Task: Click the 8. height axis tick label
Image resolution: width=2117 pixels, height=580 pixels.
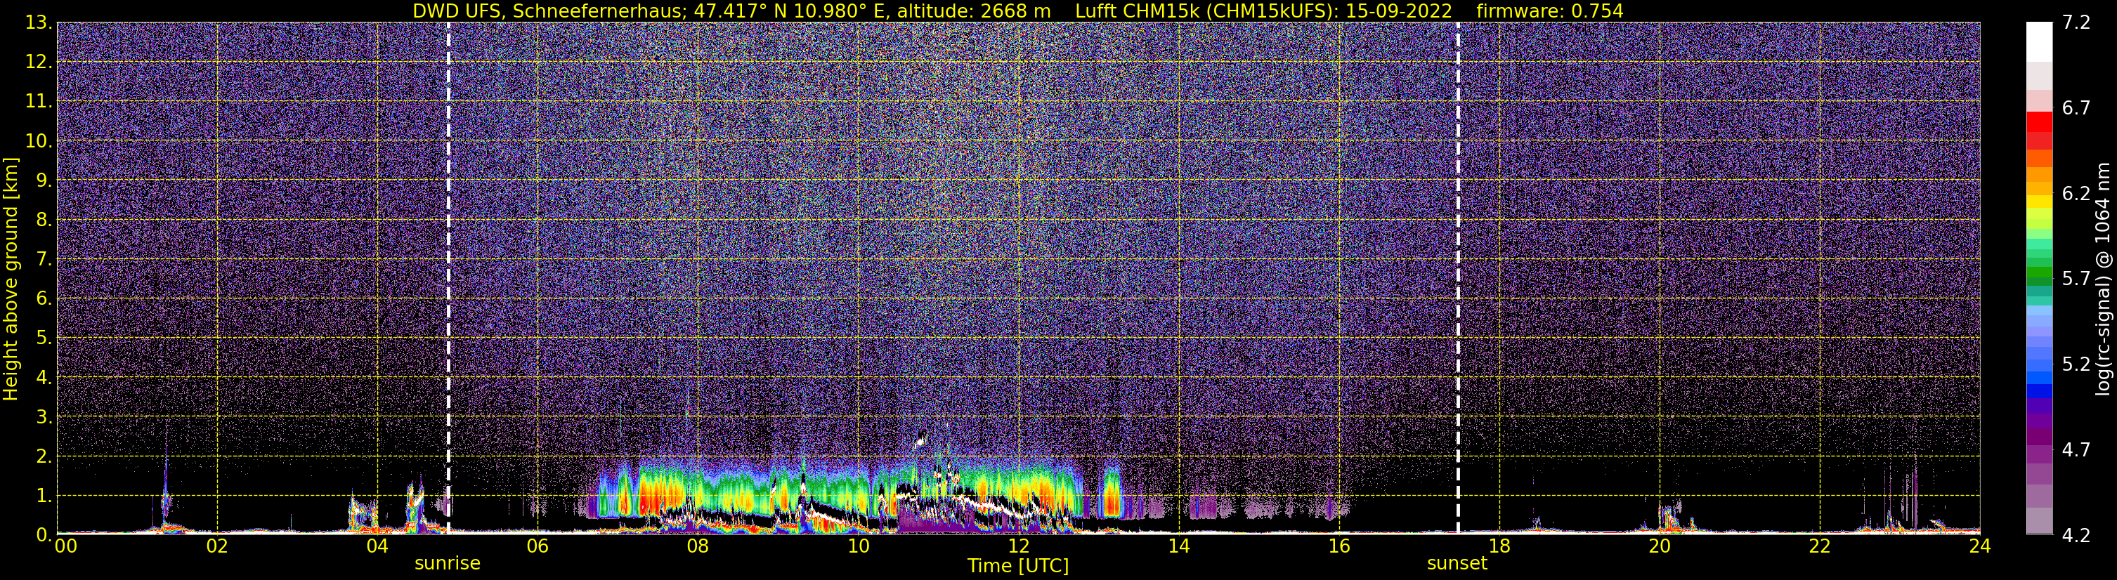Action: coord(44,219)
